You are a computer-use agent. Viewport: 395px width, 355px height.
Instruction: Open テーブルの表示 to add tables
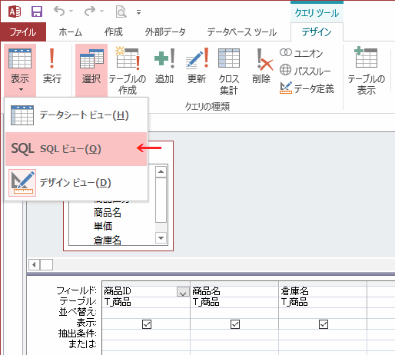367,71
